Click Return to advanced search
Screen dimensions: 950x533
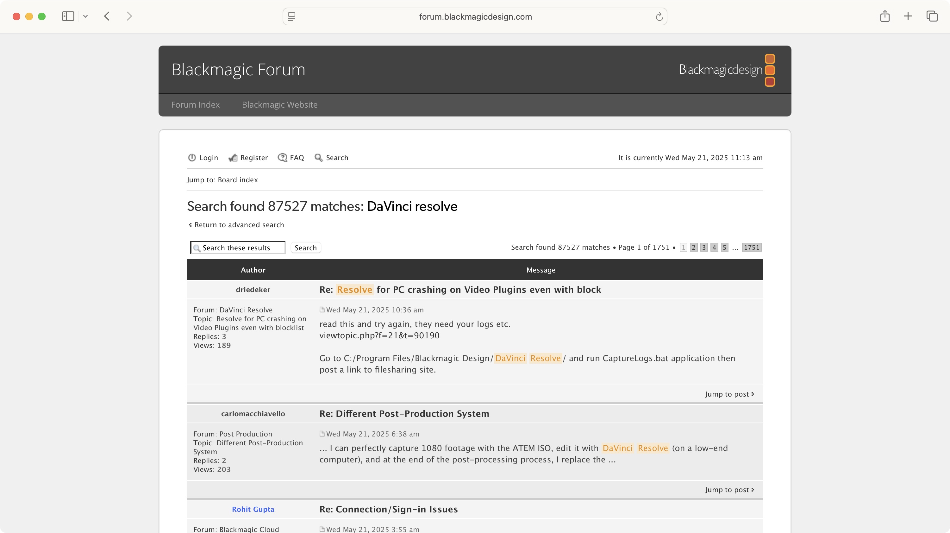coord(239,225)
